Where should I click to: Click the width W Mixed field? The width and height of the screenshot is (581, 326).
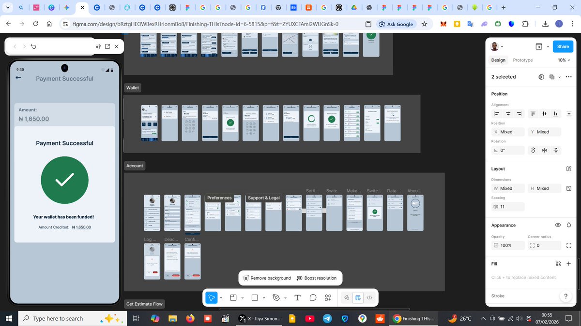tap(508, 188)
